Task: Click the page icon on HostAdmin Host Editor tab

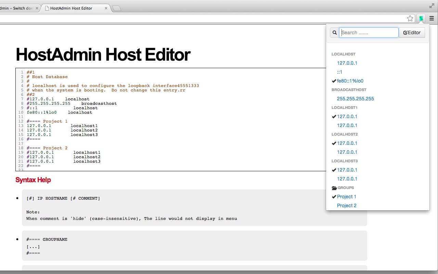Action: click(x=46, y=8)
